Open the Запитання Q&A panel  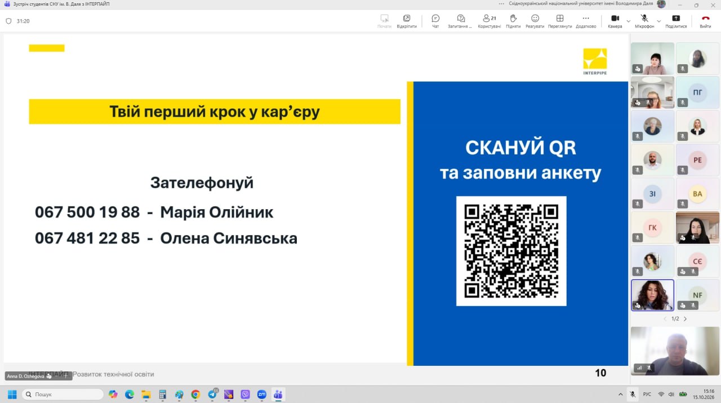click(460, 21)
